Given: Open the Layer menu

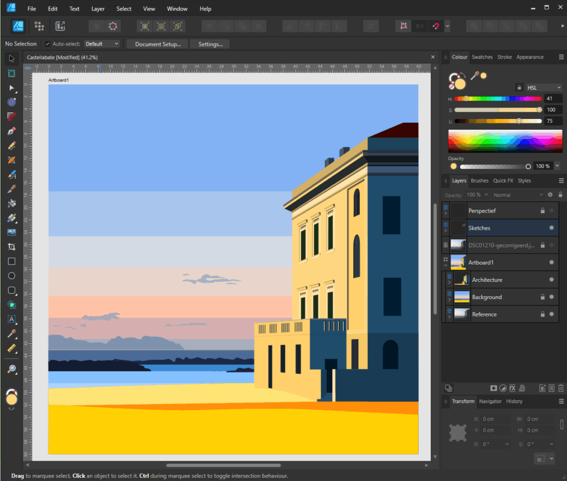Looking at the screenshot, I should [97, 9].
